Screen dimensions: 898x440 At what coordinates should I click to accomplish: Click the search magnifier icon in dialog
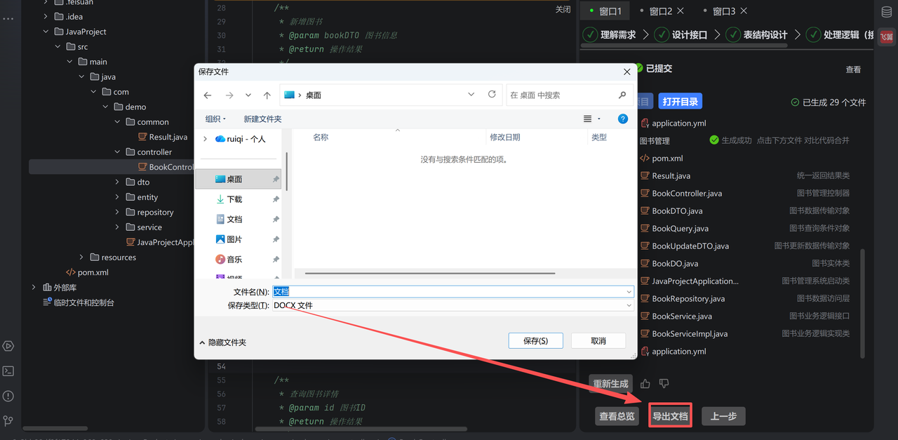[x=622, y=95]
